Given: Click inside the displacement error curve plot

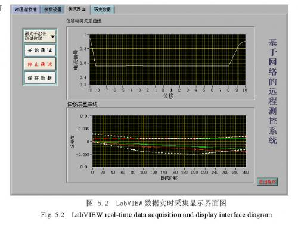Looking at the screenshot, I should [x=169, y=141].
